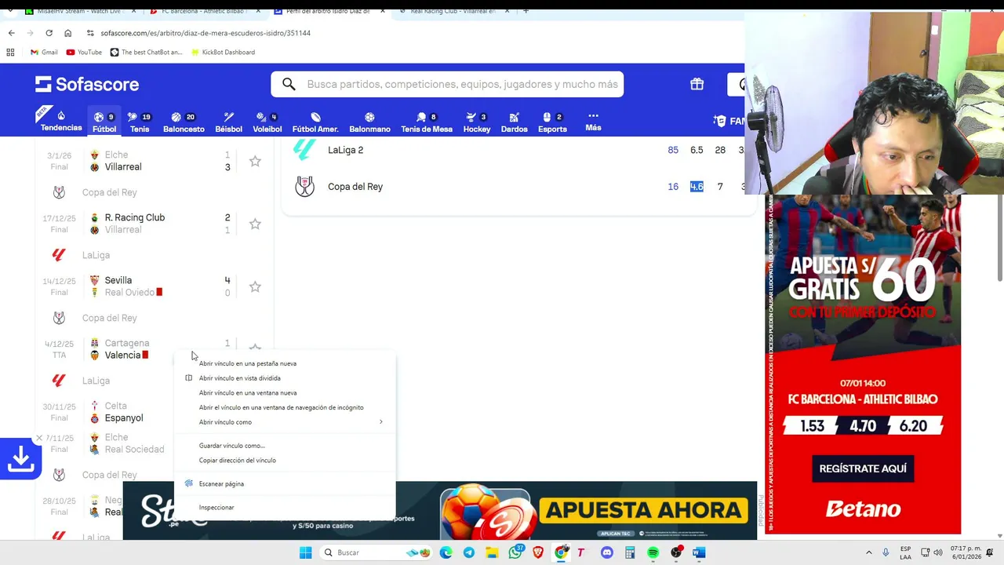
Task: Switch to the Baloncesto sport section
Action: tap(184, 121)
